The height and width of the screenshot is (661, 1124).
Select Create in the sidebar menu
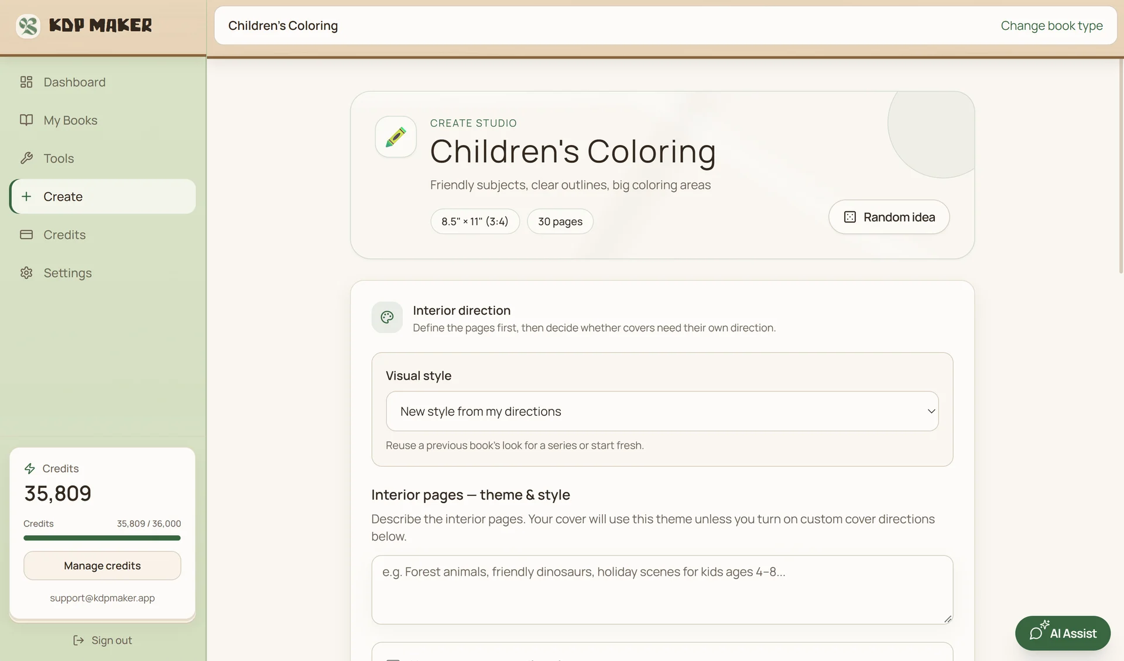coord(102,197)
